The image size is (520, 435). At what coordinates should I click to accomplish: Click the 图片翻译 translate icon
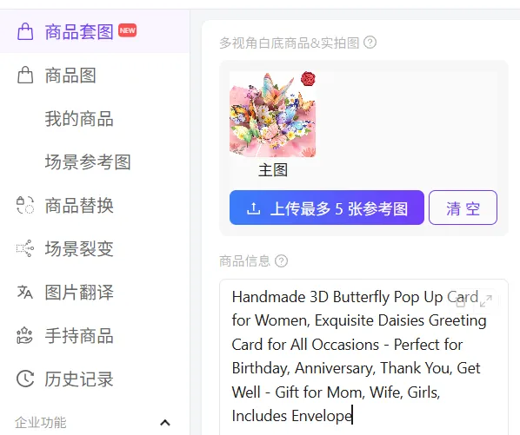click(25, 292)
